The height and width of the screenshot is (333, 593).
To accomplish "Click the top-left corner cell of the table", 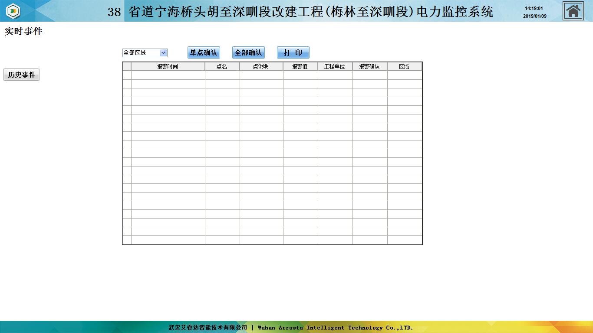I will [127, 66].
